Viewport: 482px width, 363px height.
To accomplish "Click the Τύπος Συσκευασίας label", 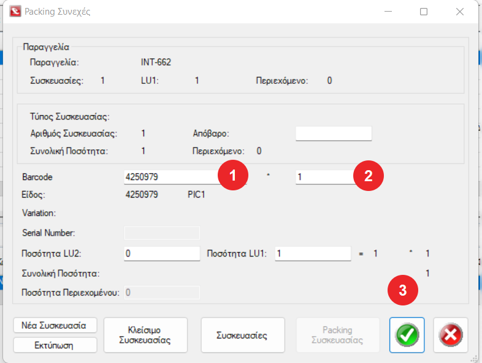I will [70, 116].
